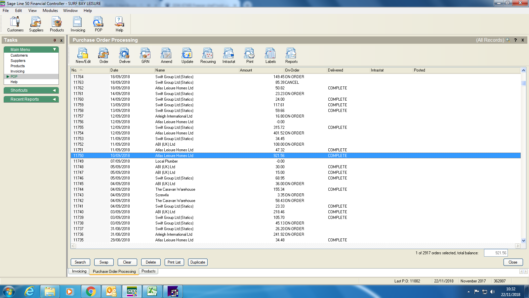The height and width of the screenshot is (298, 529).
Task: Switch to the Invoicing tab
Action: [79, 271]
